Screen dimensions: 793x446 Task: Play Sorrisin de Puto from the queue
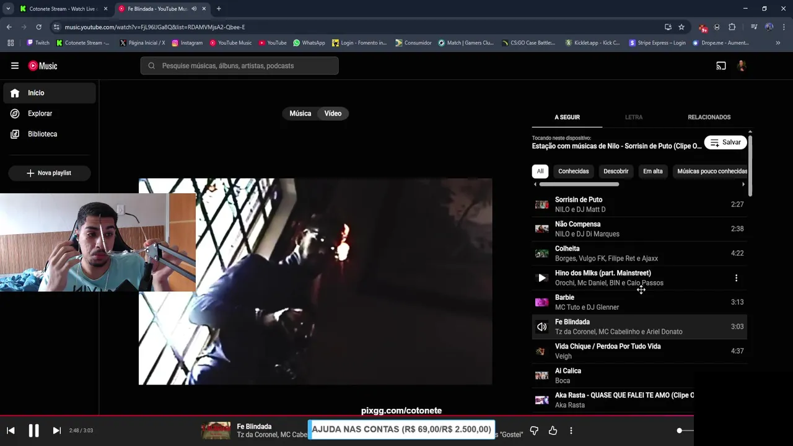(639, 204)
